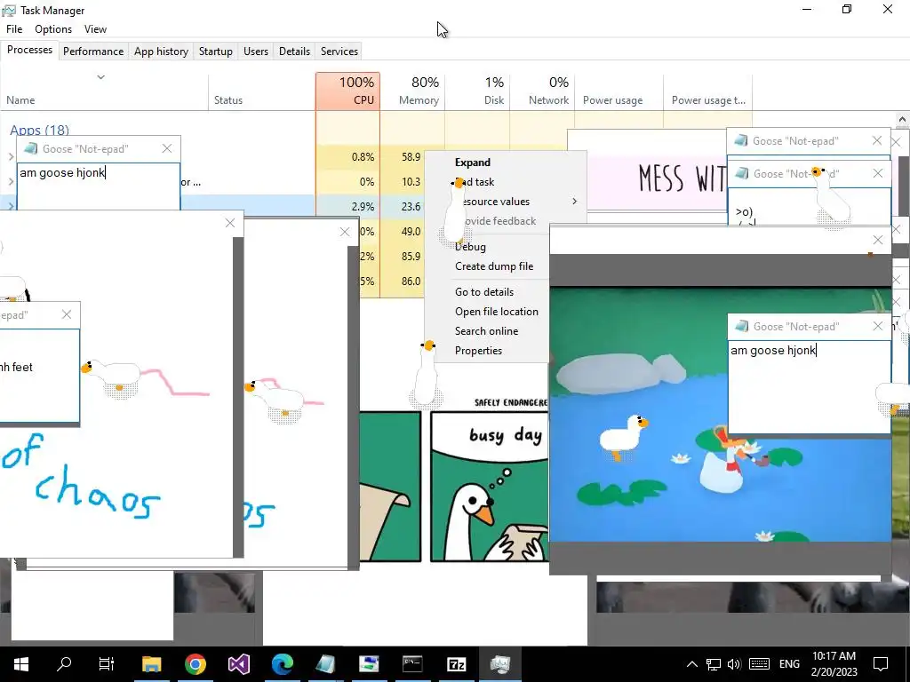Click the ENG language indicator

point(789,664)
